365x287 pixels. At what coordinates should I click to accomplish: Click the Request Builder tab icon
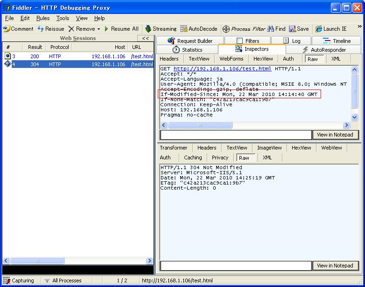(x=171, y=41)
